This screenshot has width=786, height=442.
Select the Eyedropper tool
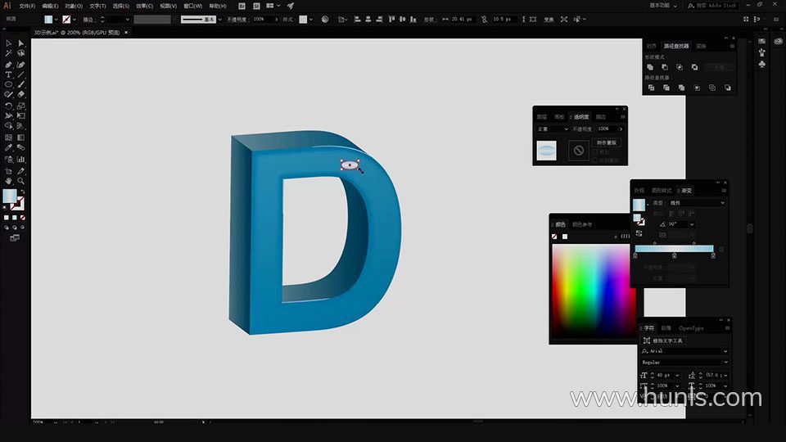pyautogui.click(x=8, y=147)
